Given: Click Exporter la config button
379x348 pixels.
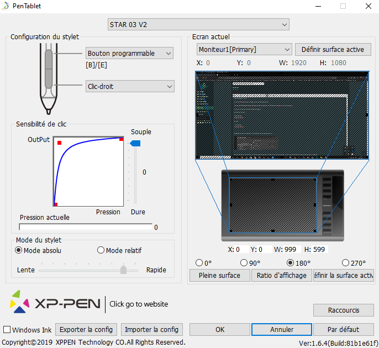Looking at the screenshot, I should [x=86, y=330].
